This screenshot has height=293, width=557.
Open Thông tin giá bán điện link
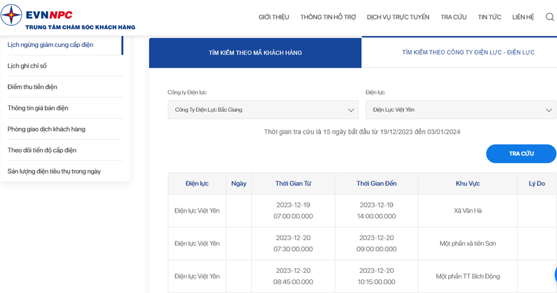(38, 108)
